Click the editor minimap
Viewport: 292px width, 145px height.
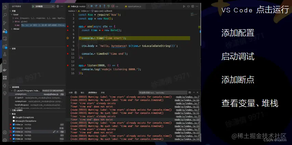point(194,14)
